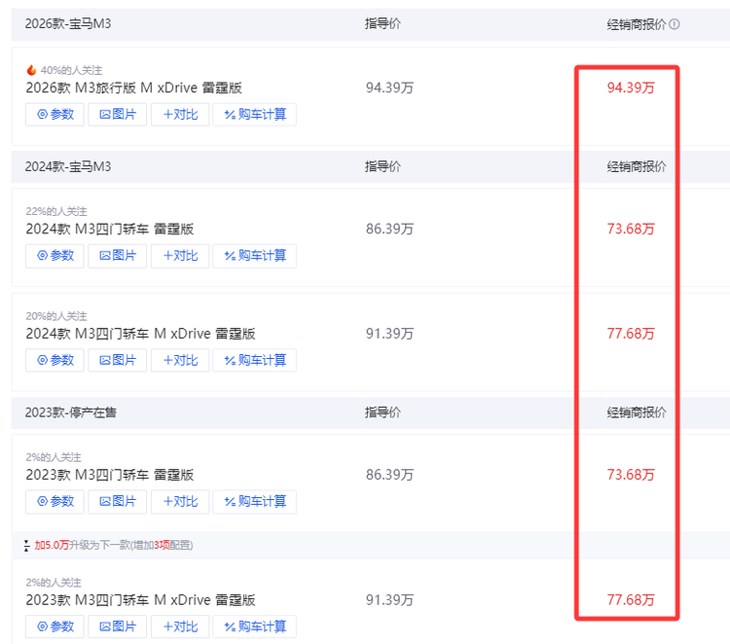The image size is (730, 644).
Task: Click the 2026款 M3旅行版 M xDrive 雷霆版 title
Action: click(x=133, y=88)
